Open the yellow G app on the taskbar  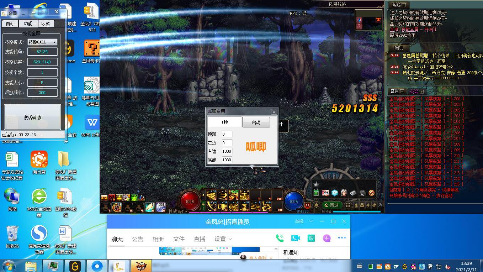[75, 266]
